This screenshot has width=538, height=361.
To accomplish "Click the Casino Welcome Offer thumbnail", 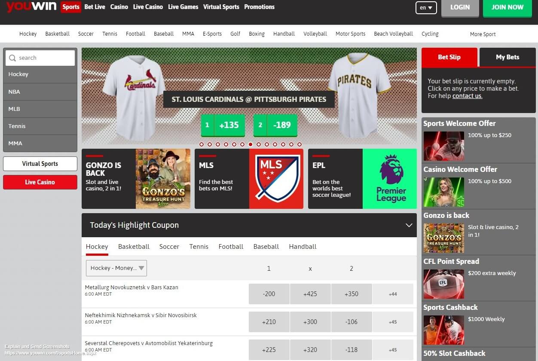I will pos(444,192).
